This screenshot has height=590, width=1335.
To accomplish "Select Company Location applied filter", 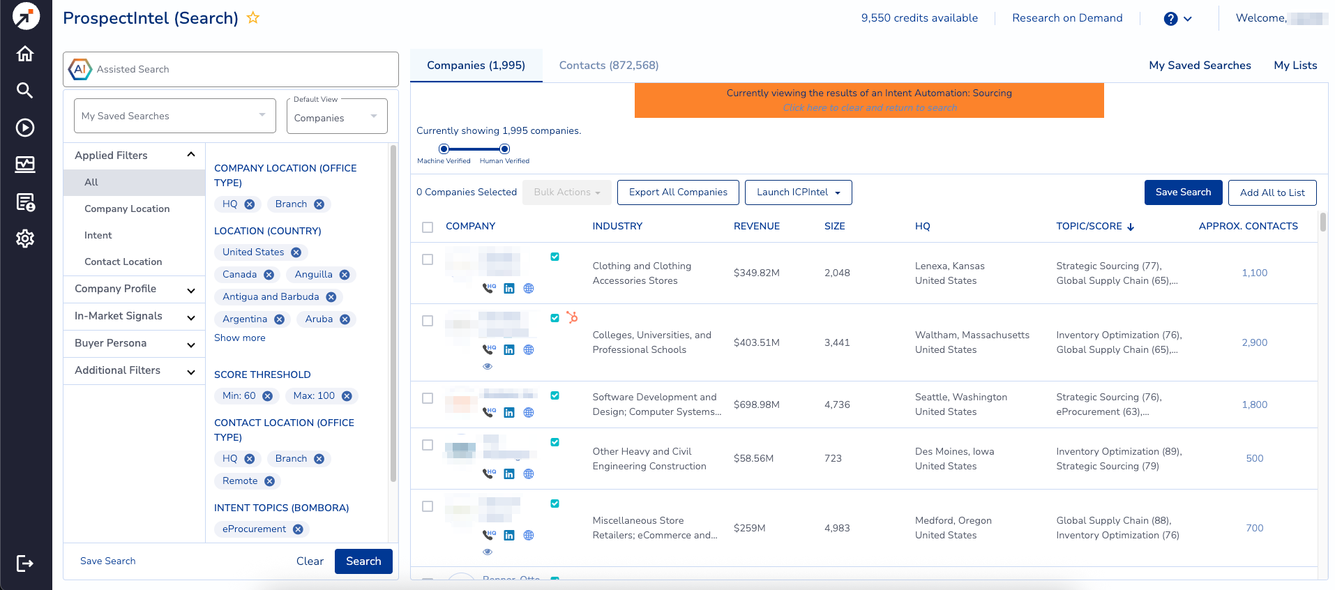I will click(134, 209).
